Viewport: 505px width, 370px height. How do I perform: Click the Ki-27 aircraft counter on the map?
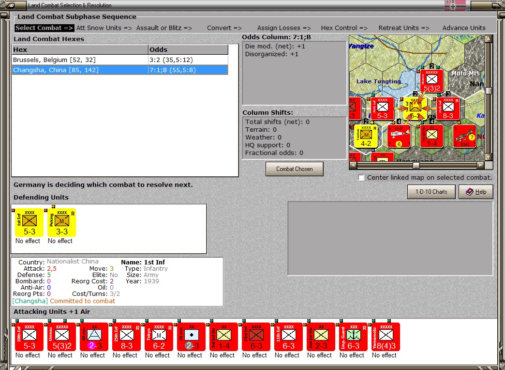[x=399, y=136]
